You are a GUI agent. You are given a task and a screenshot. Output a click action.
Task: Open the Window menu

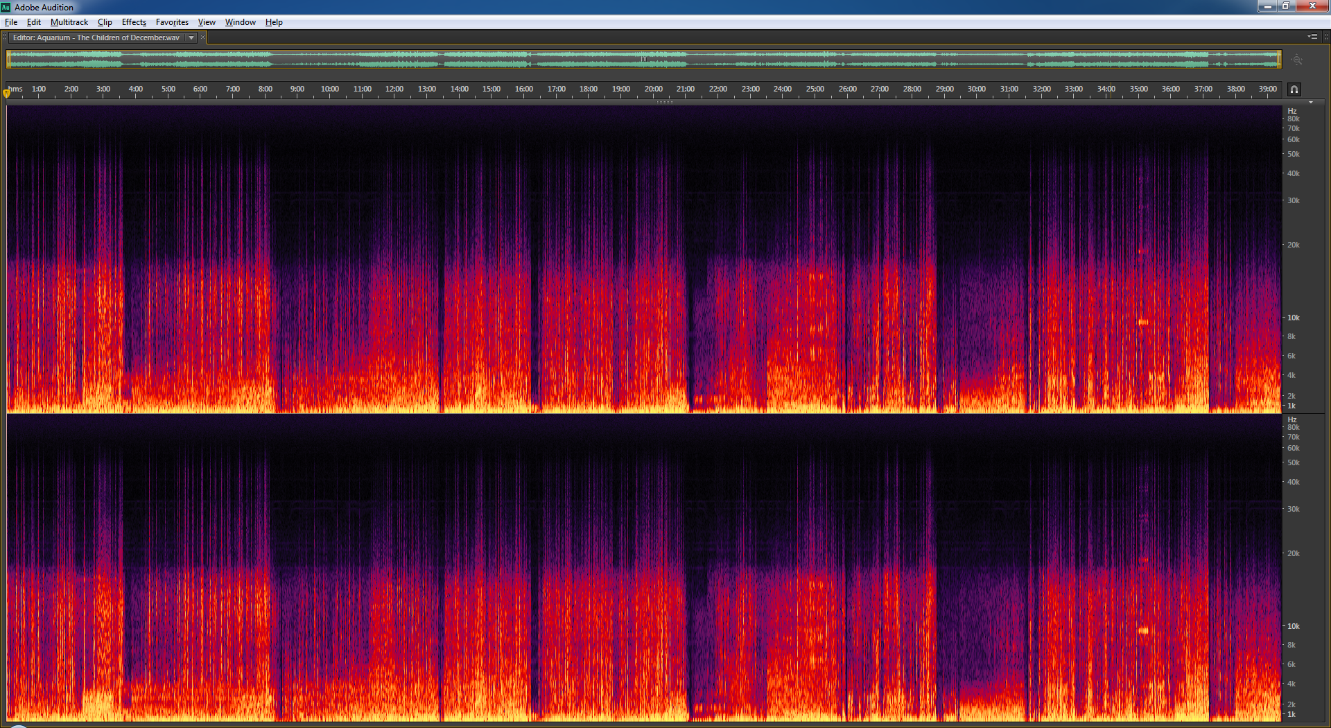point(240,22)
